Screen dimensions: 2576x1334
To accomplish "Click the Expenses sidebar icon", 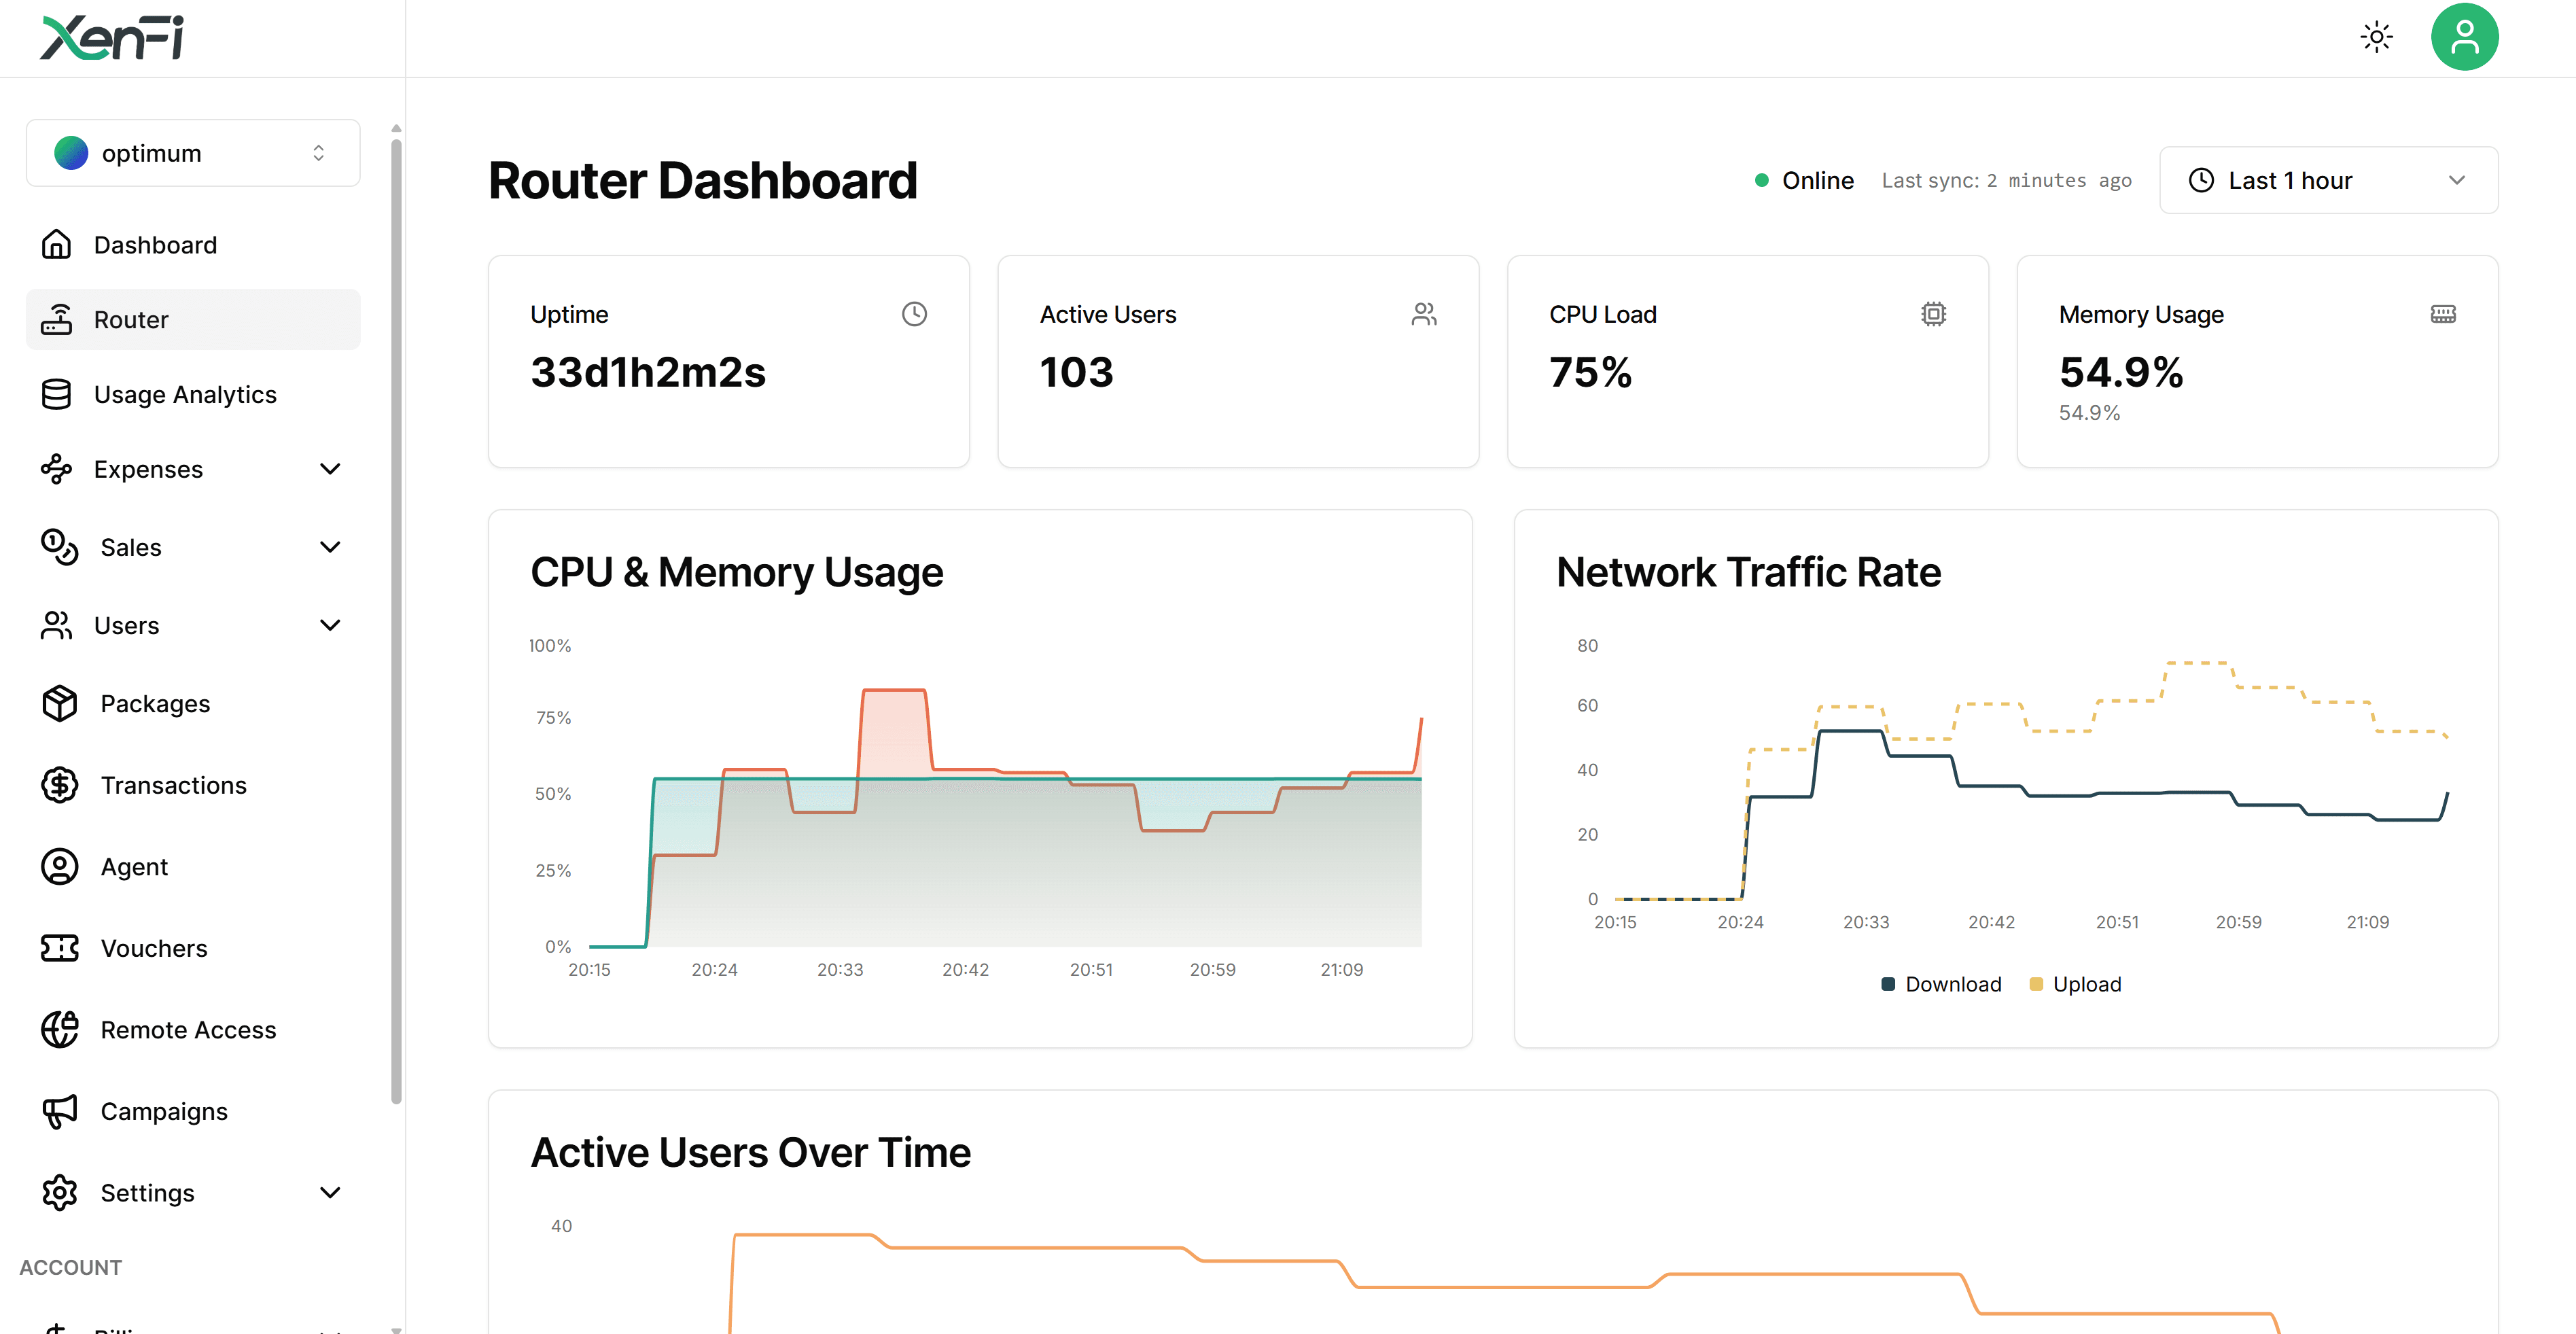I will point(56,469).
